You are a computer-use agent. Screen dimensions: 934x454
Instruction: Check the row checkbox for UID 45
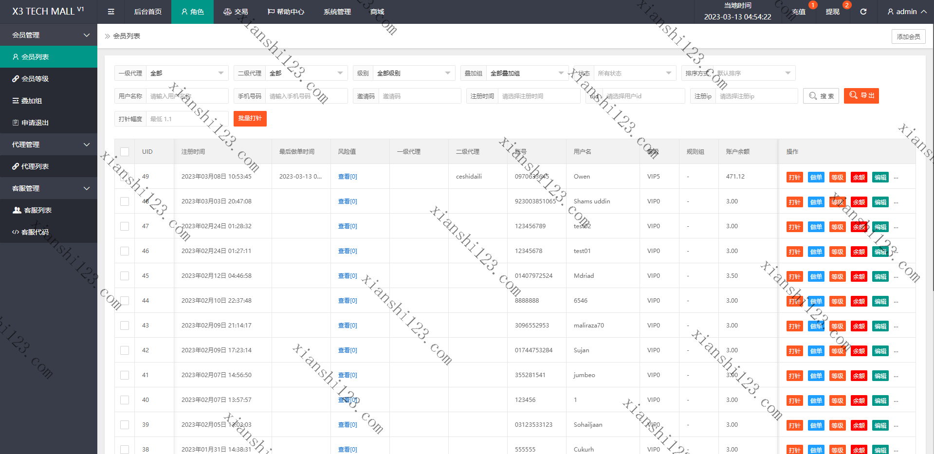coord(125,276)
